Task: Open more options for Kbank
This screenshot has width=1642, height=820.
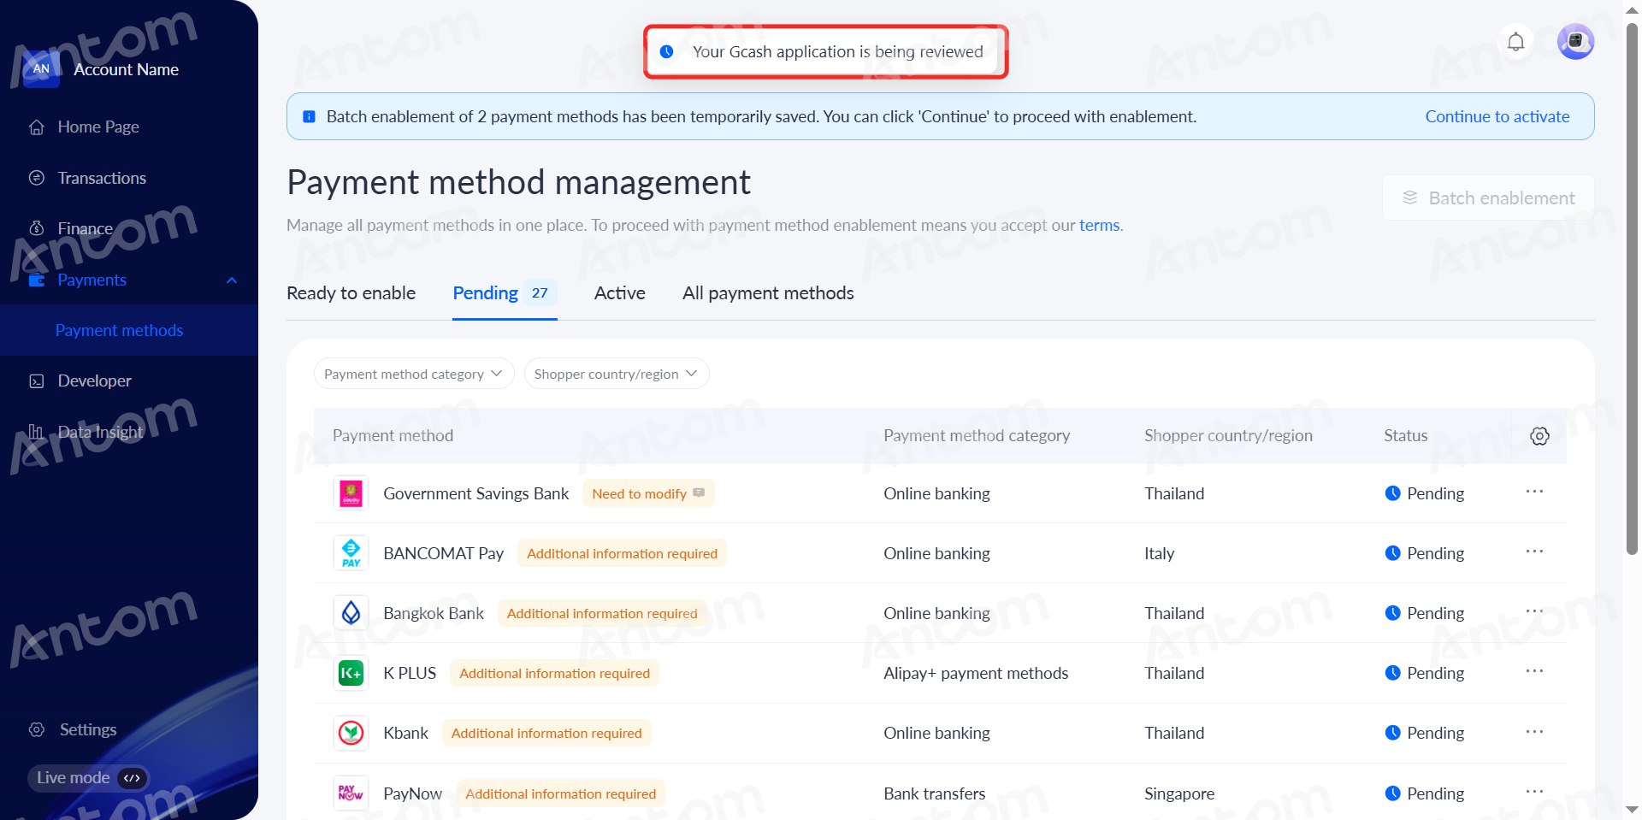Action: click(x=1534, y=732)
